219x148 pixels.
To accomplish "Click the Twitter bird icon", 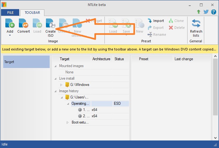I will 206,12.
